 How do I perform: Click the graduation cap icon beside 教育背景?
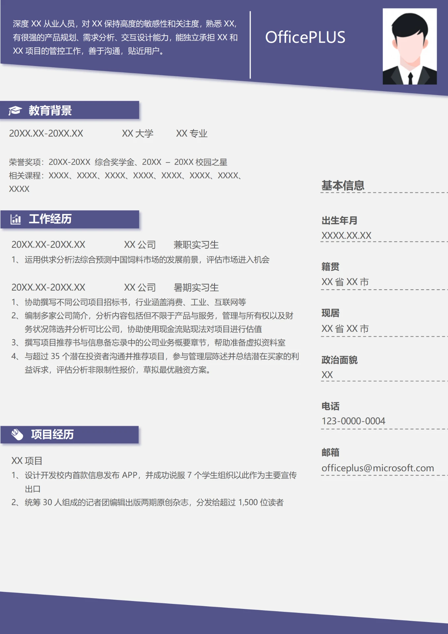(15, 110)
